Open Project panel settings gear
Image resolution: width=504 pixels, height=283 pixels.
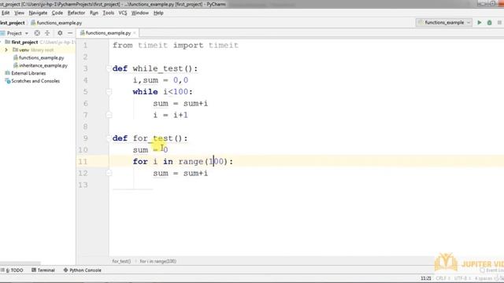tap(60, 33)
